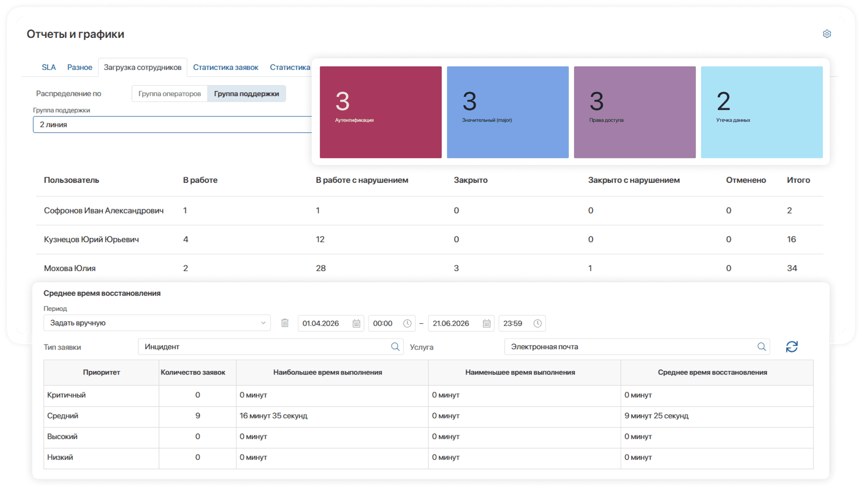Click the light blue Утечка данных tile
Screen dimensions: 862x495
coord(762,112)
